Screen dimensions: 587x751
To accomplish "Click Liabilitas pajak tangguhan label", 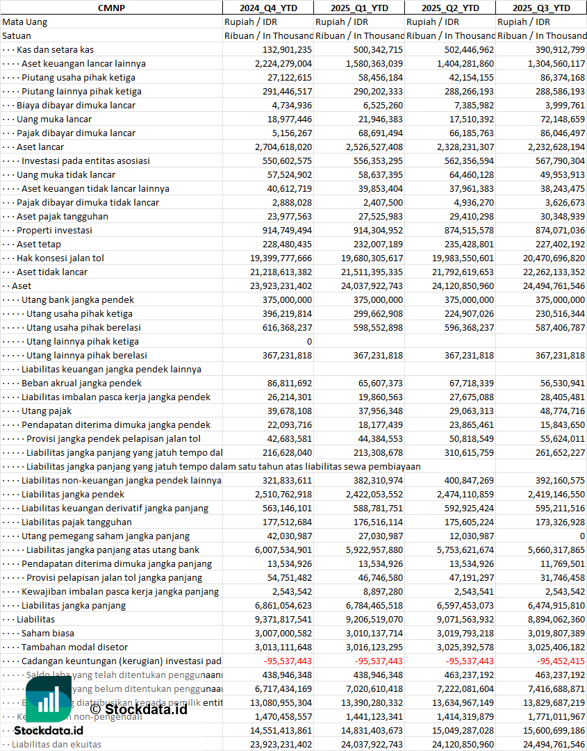I will pyautogui.click(x=76, y=522).
